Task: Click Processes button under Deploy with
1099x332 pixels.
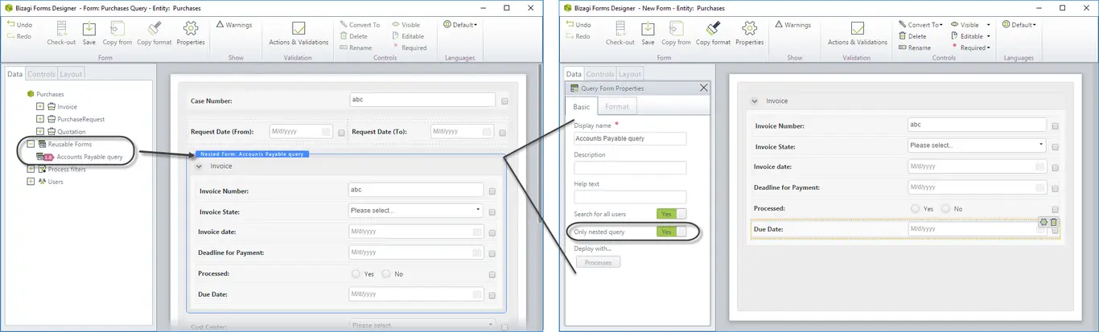Action: (598, 263)
